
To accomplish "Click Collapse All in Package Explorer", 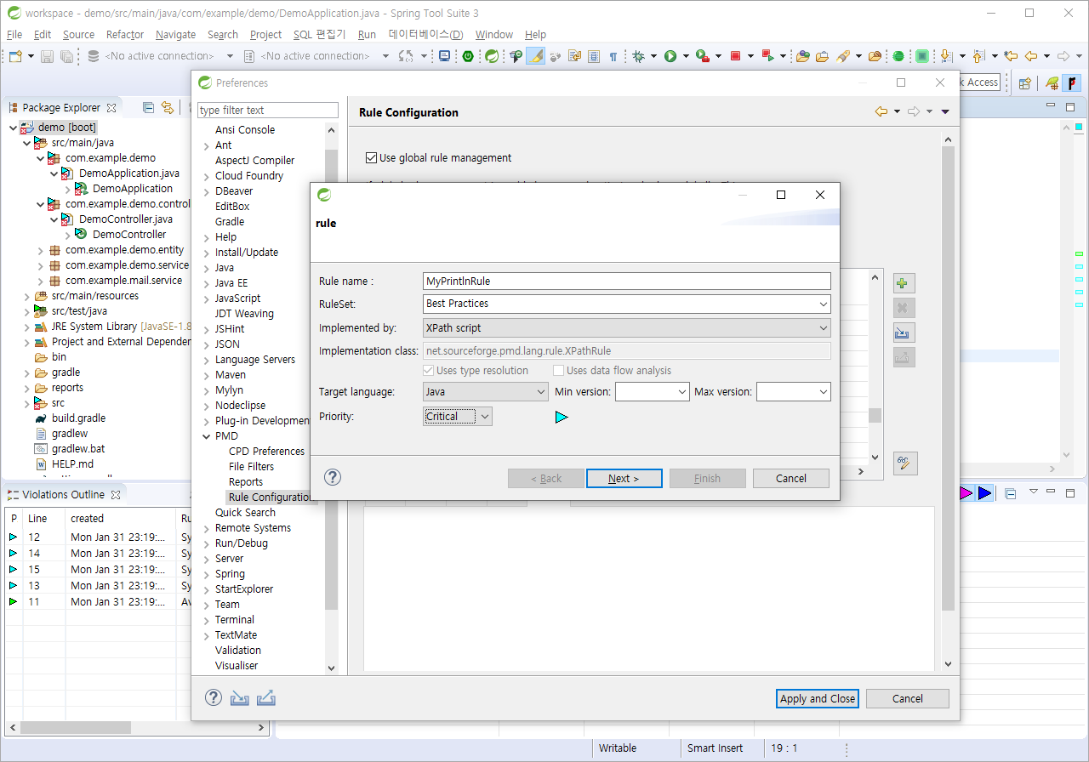I will click(148, 107).
